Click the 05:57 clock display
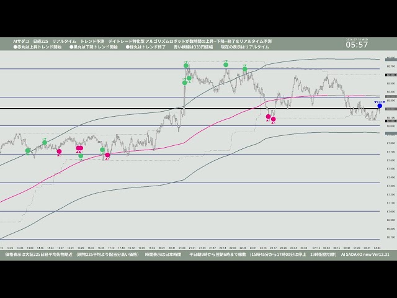Image resolution: width=397 pixels, height=298 pixels. (x=357, y=45)
